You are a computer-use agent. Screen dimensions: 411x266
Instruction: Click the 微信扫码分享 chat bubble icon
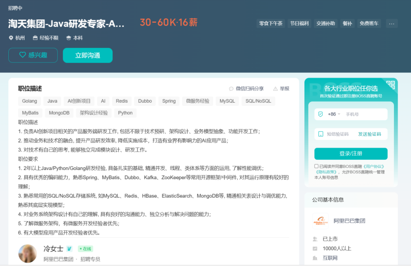[231, 88]
